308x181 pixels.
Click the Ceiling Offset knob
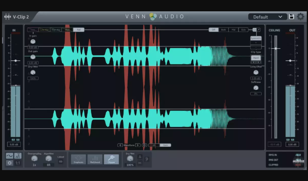(256, 72)
